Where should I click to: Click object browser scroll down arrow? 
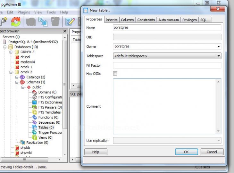click(65, 154)
